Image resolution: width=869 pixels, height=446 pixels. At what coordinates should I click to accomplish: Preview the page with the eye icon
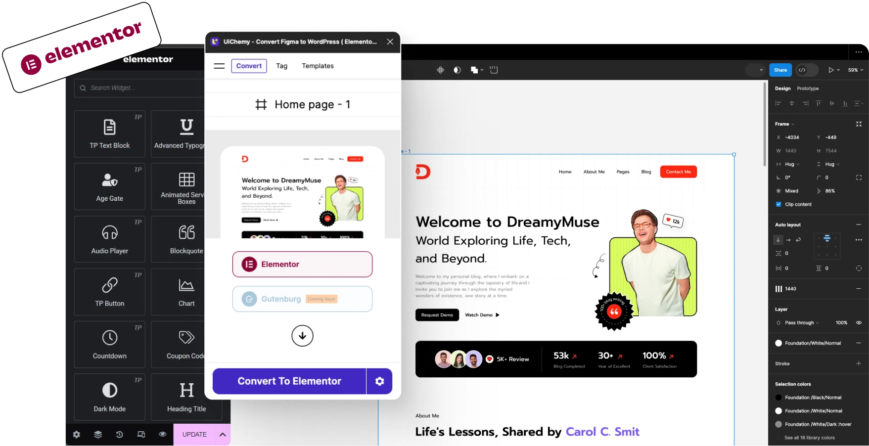(x=163, y=434)
